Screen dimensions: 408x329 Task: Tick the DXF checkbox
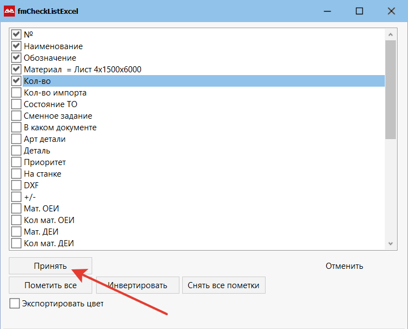pyautogui.click(x=16, y=185)
